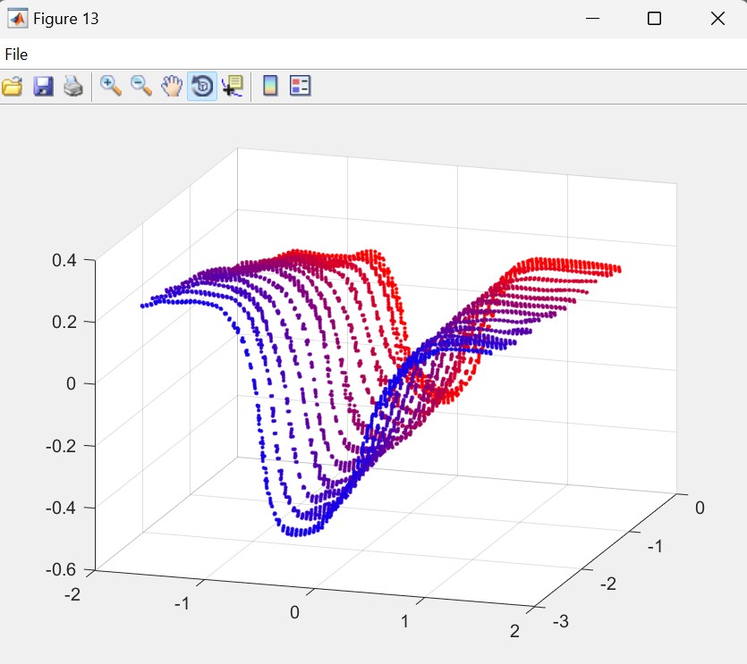Insert a colorbar from the toolbar
The width and height of the screenshot is (747, 664).
[x=270, y=87]
